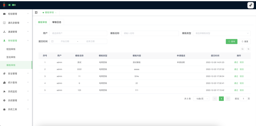
Task: Click the previous page arrow
Action: [x=215, y=99]
